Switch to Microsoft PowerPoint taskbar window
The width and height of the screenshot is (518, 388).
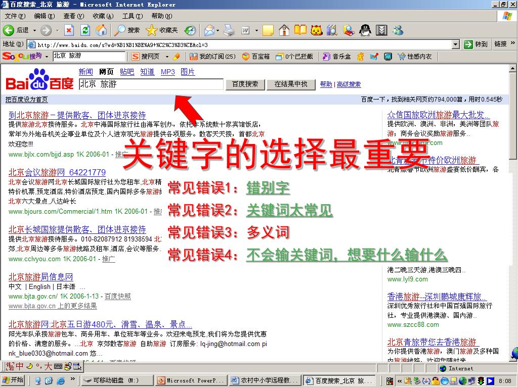192,380
